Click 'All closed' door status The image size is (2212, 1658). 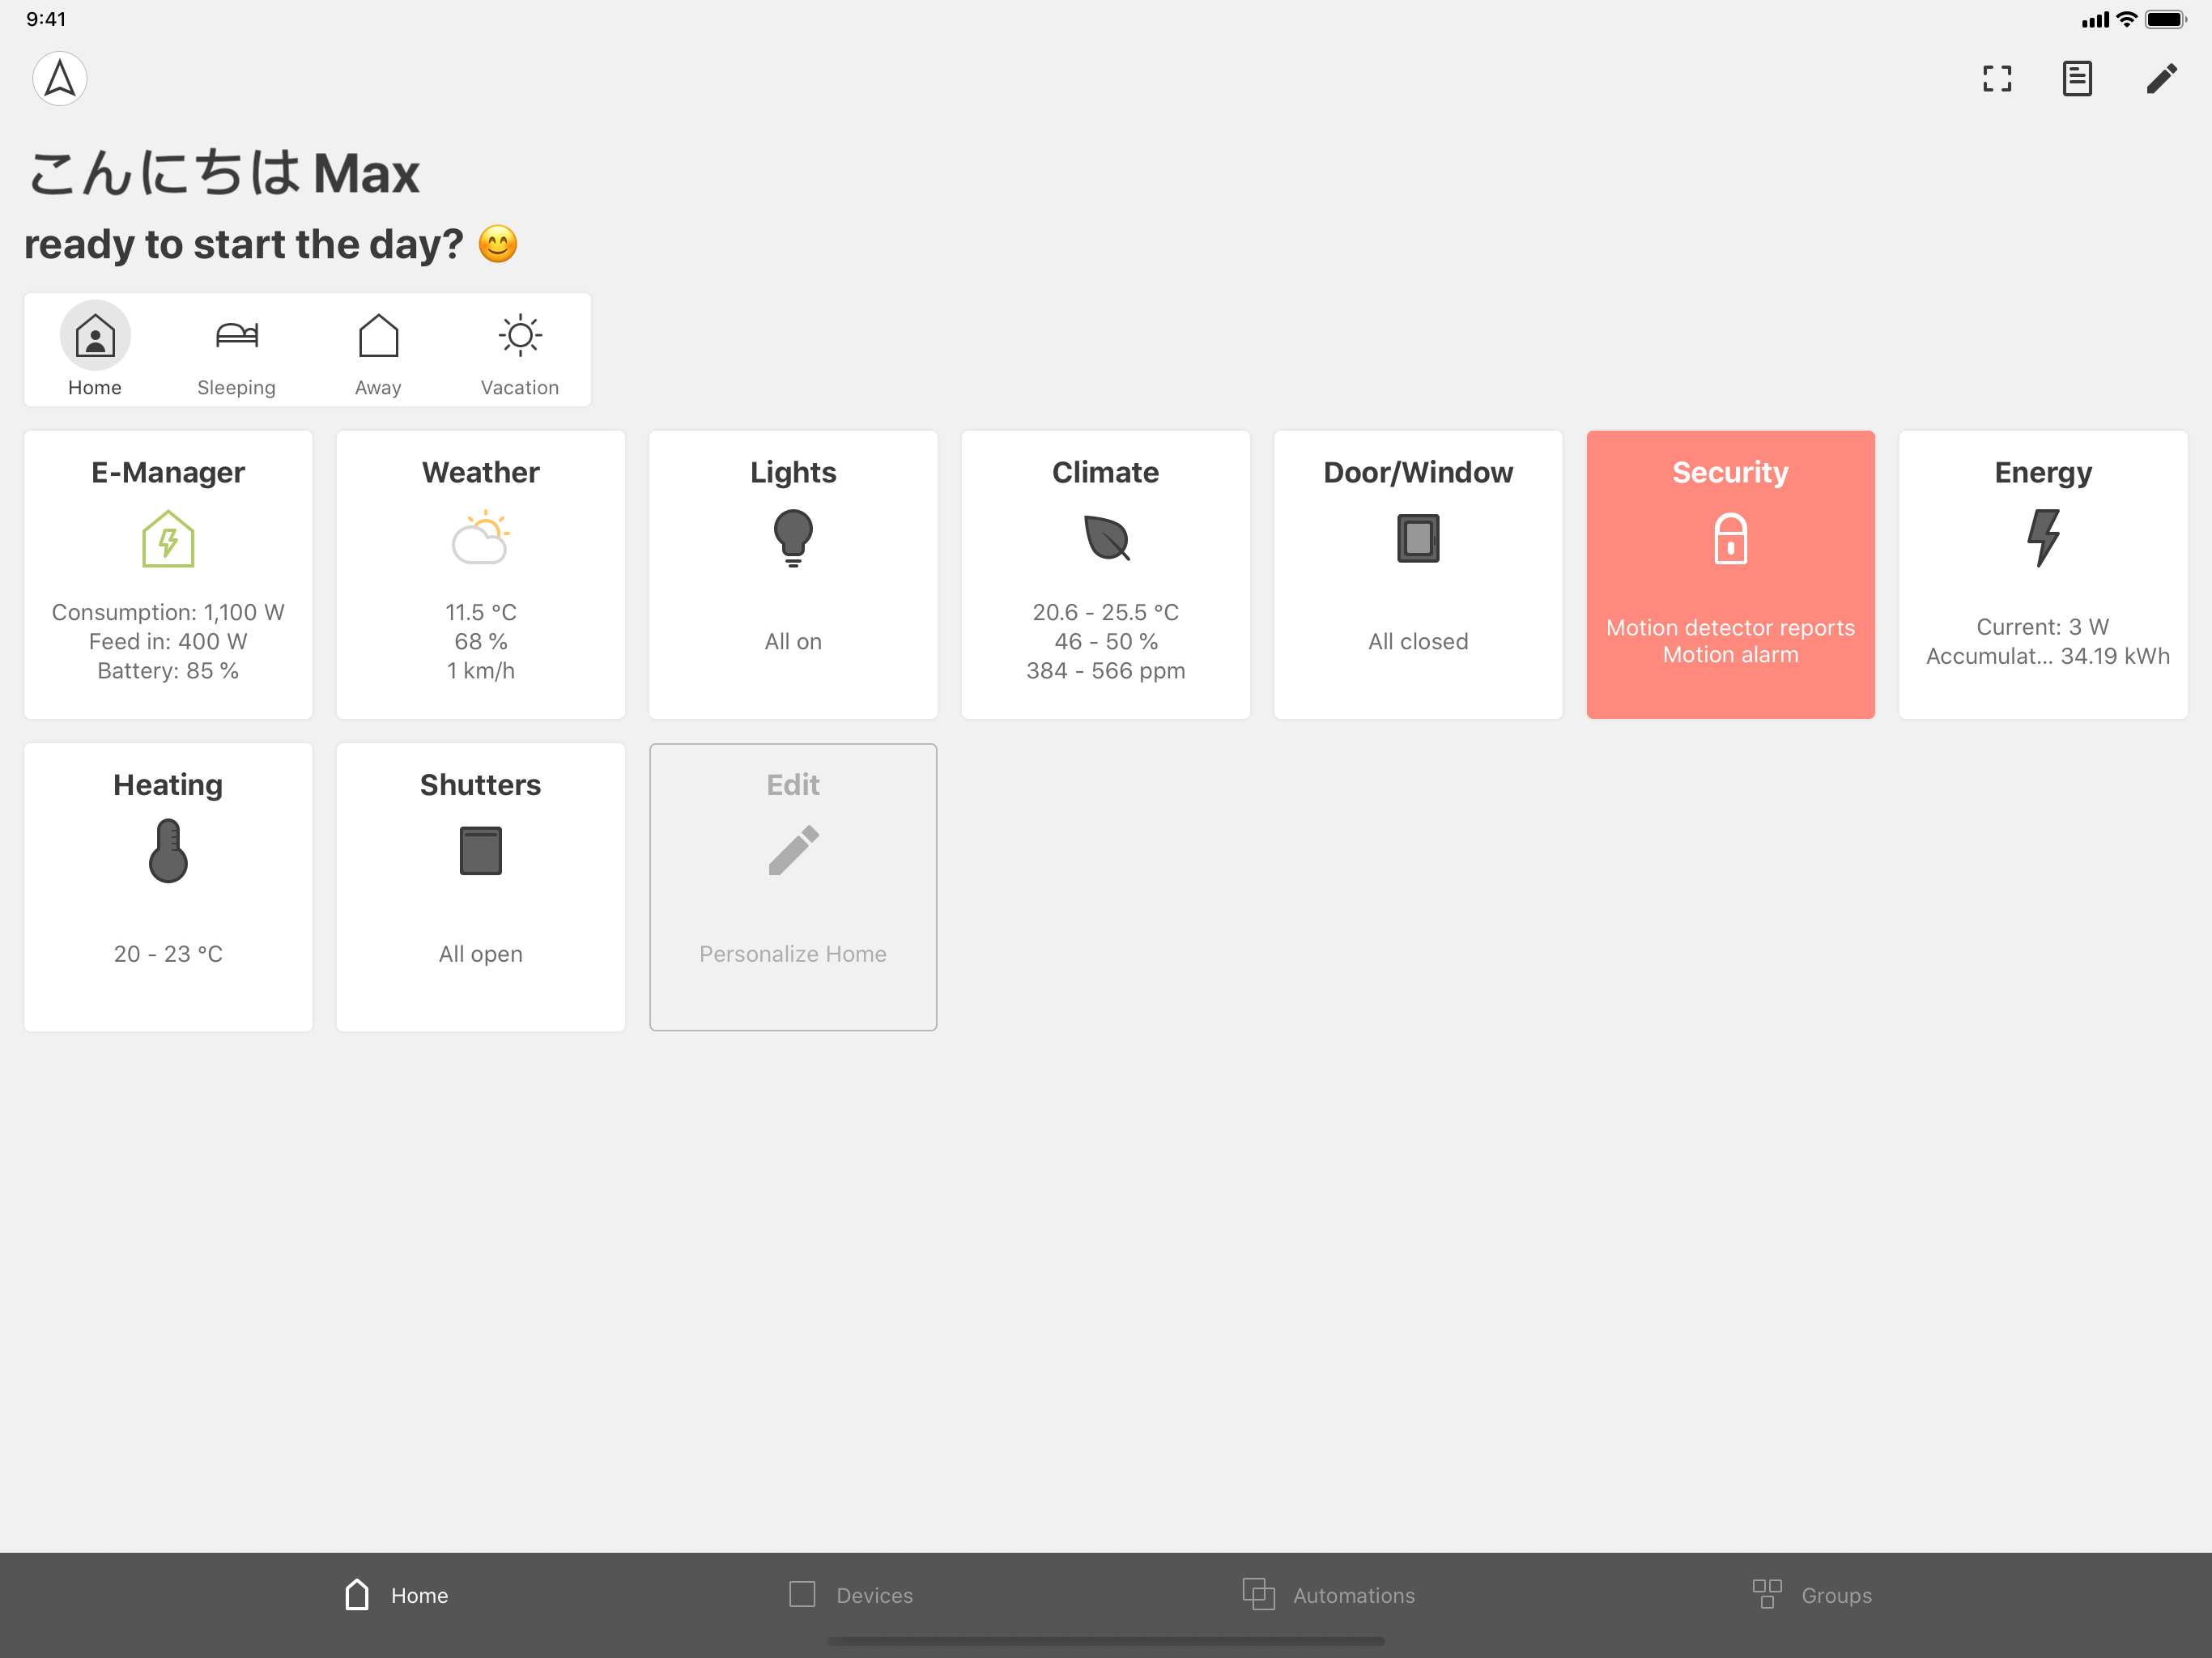[x=1418, y=642]
